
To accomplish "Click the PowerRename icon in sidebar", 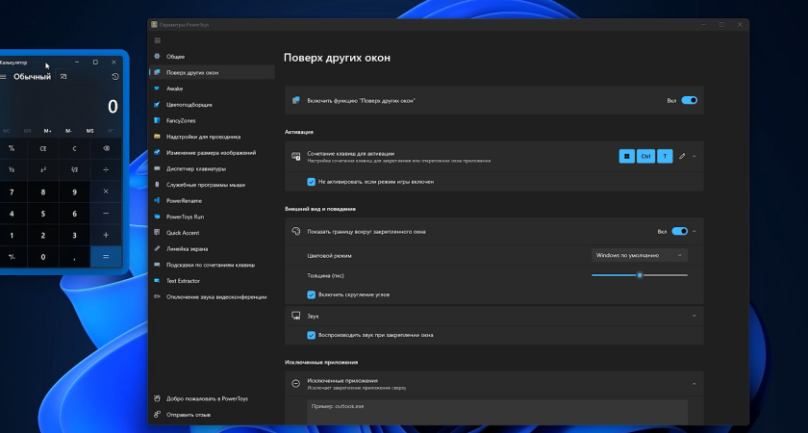I will pyautogui.click(x=157, y=200).
